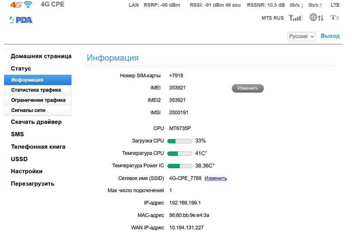Click the LAN status label
Viewport: 352px width, 235px height.
pyautogui.click(x=134, y=5)
